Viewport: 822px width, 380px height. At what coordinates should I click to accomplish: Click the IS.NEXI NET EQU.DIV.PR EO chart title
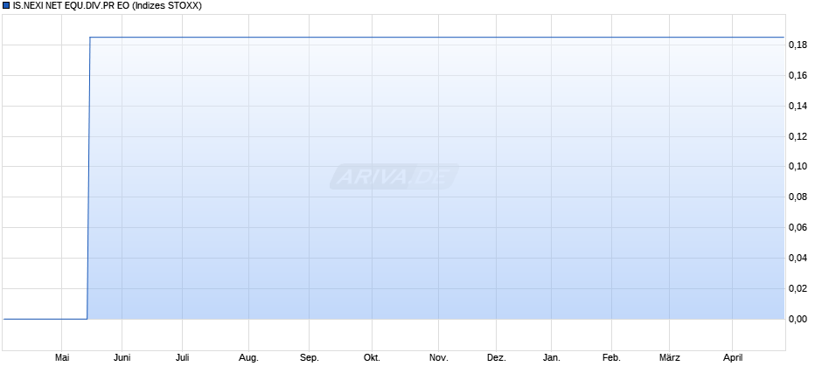click(108, 6)
